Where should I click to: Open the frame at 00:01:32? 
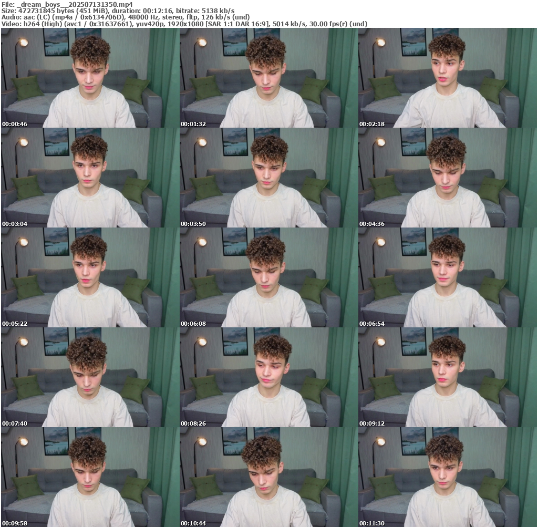tap(268, 78)
